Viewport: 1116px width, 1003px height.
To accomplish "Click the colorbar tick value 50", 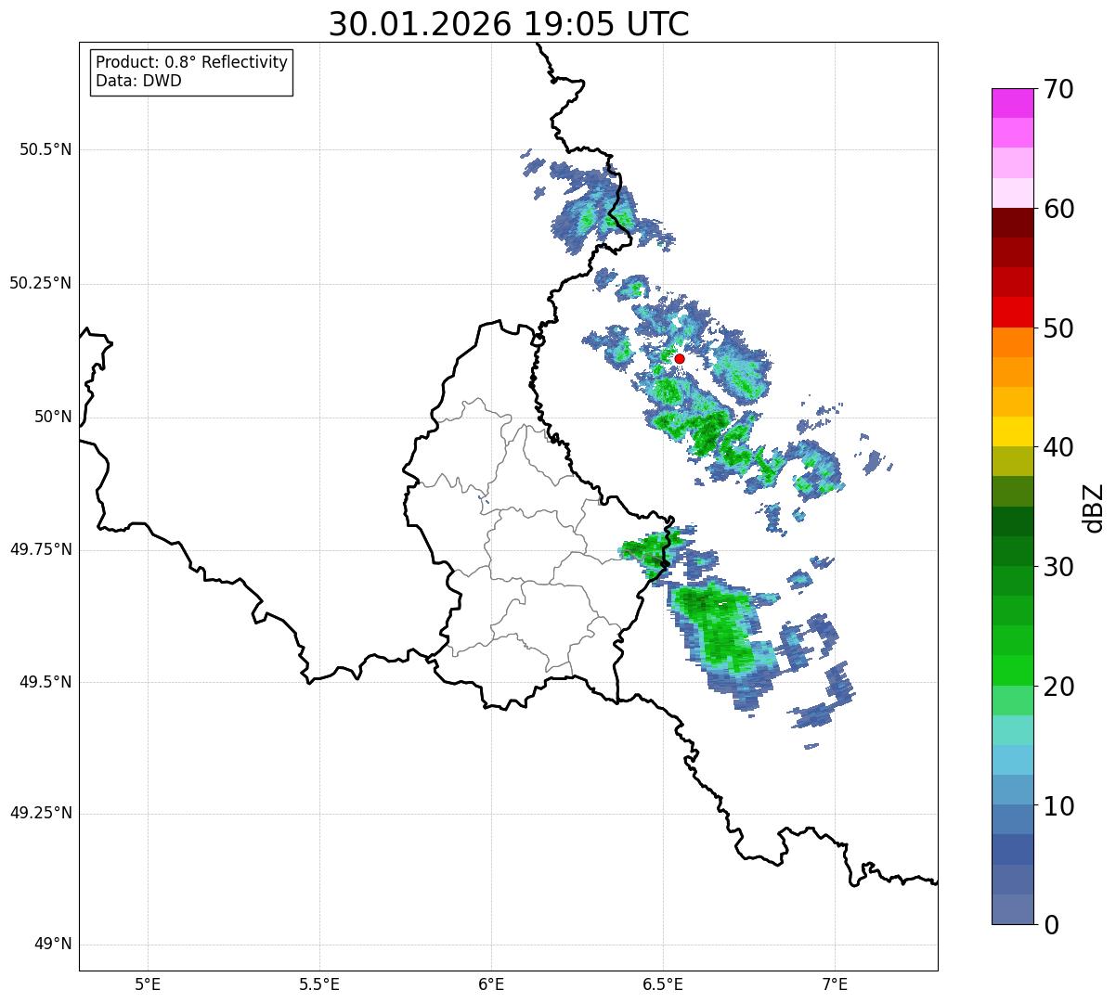I will pyautogui.click(x=1058, y=328).
